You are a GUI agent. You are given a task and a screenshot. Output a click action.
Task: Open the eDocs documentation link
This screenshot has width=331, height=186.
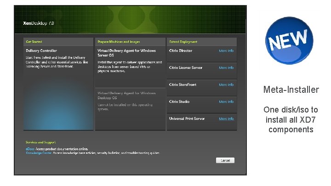[30, 149]
